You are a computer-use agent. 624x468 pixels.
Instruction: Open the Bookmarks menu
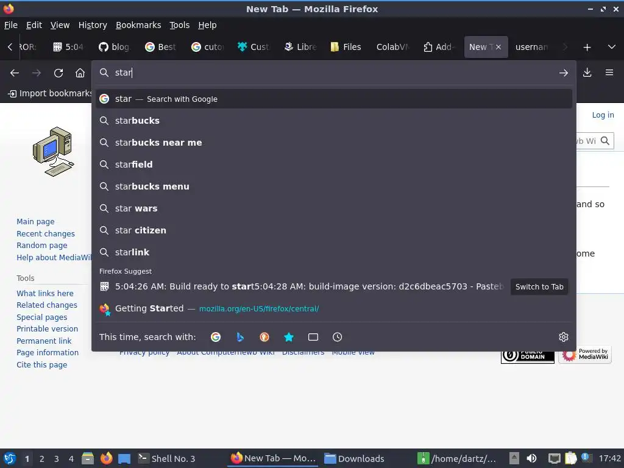point(138,25)
